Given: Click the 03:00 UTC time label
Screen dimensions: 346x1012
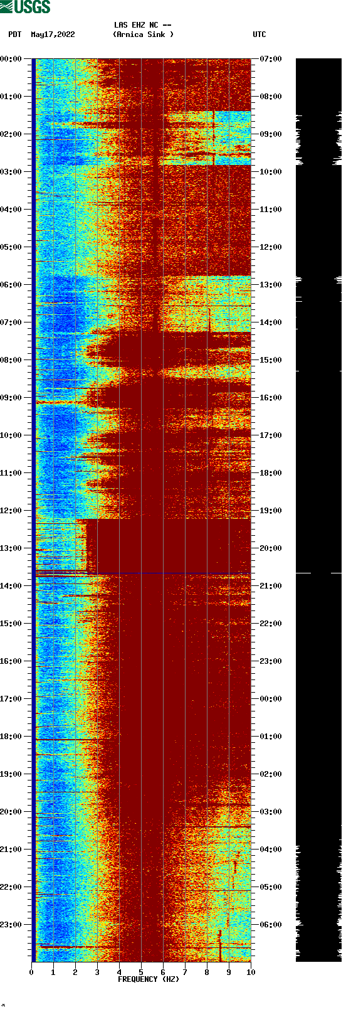Looking at the screenshot, I should tap(271, 812).
